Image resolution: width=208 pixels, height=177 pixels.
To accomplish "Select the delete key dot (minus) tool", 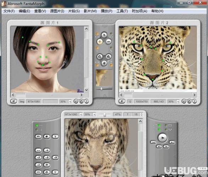I will (109, 41).
